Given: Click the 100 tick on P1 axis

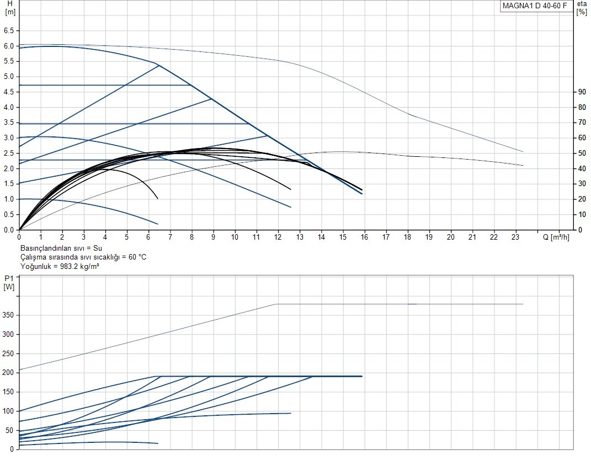Looking at the screenshot, I should (8, 411).
